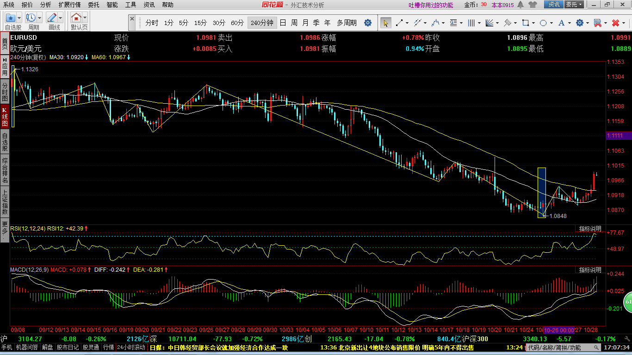Switch to 日 daily period
Screen dimensions: 632x355
(283, 23)
